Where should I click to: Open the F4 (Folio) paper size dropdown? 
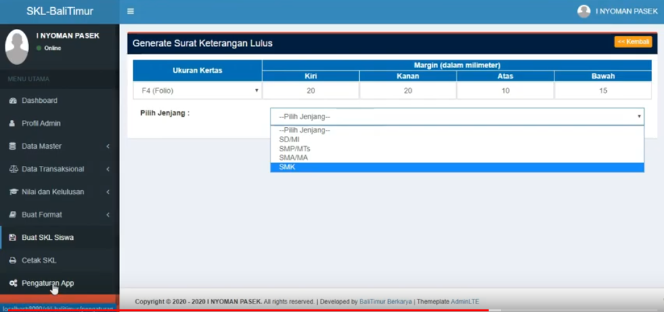coord(197,90)
